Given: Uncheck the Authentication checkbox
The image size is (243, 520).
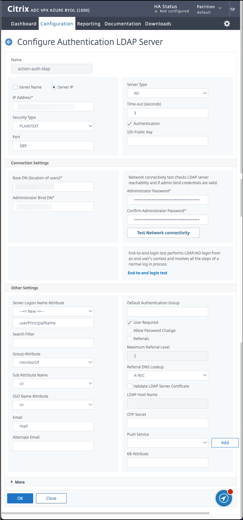Looking at the screenshot, I should (x=130, y=124).
